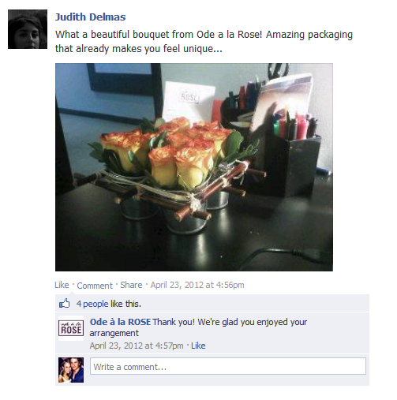Like Judith's bouquet post

62,285
